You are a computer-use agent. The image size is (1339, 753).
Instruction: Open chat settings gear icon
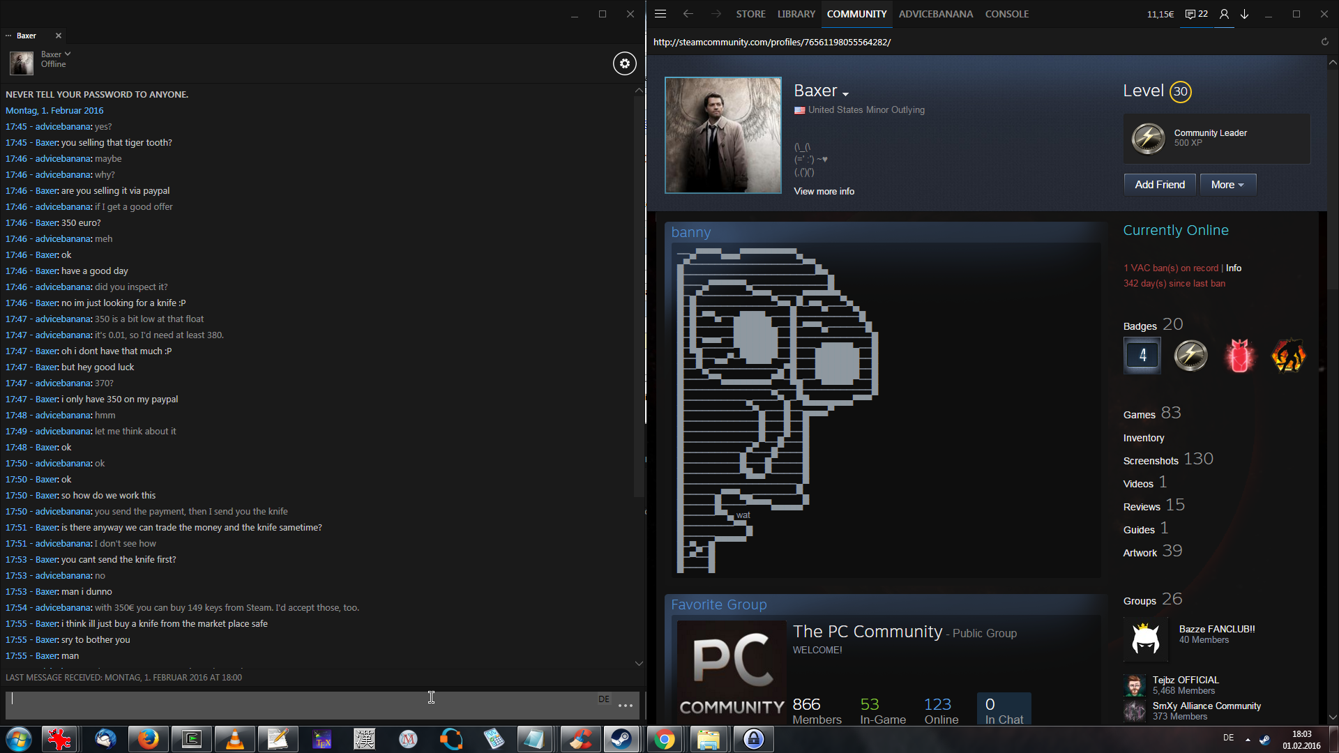624,63
